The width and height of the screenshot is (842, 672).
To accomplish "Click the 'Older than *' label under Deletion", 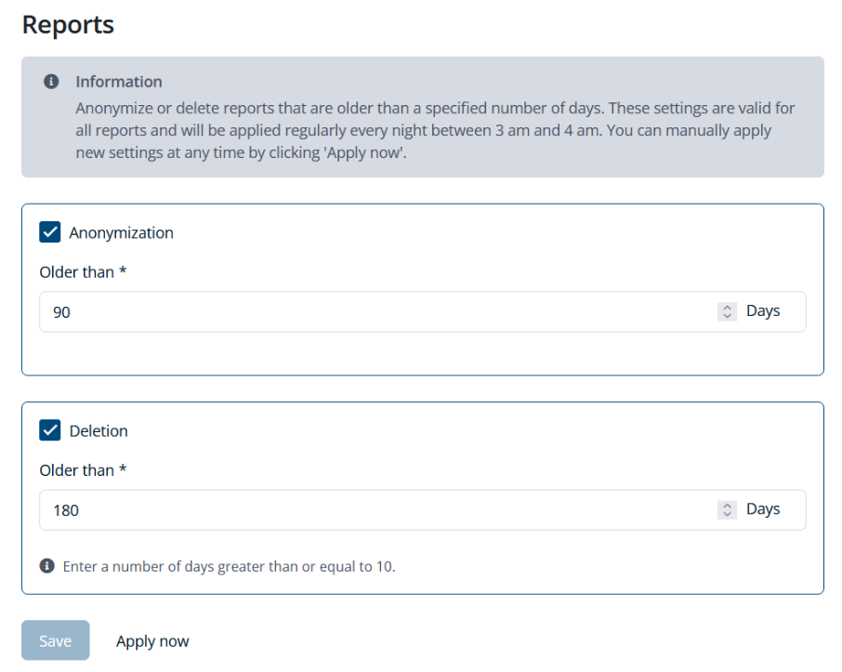I will pos(84,470).
